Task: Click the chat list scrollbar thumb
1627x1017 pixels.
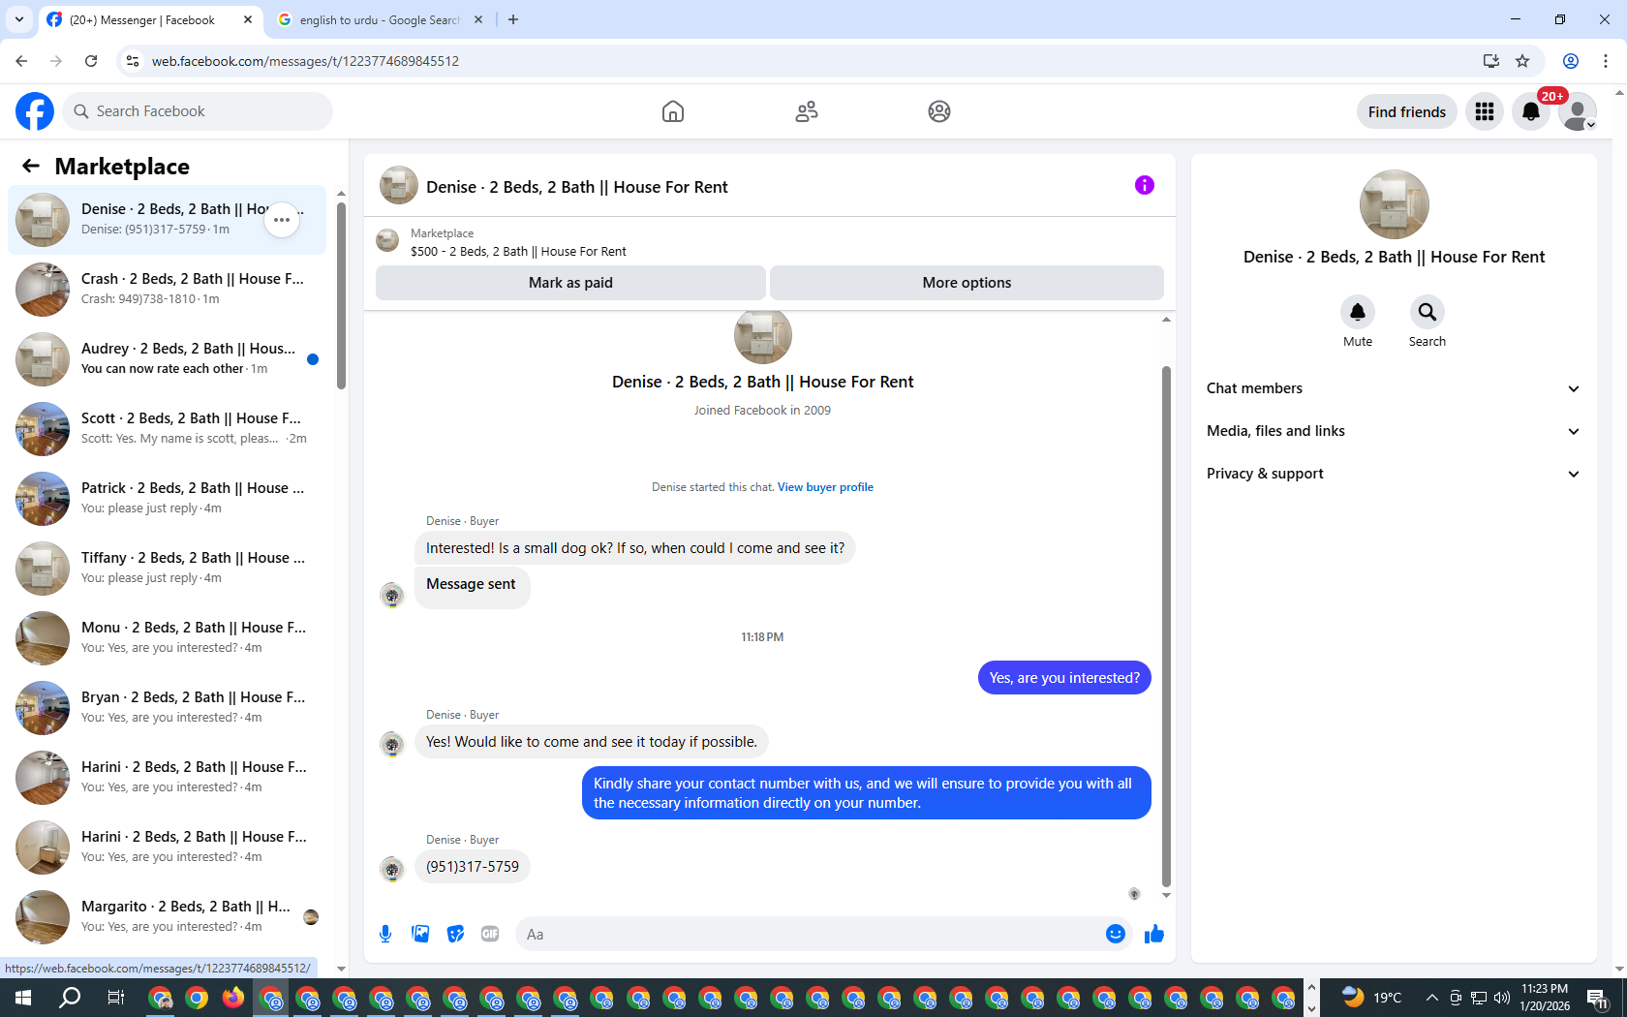Action: (341, 294)
